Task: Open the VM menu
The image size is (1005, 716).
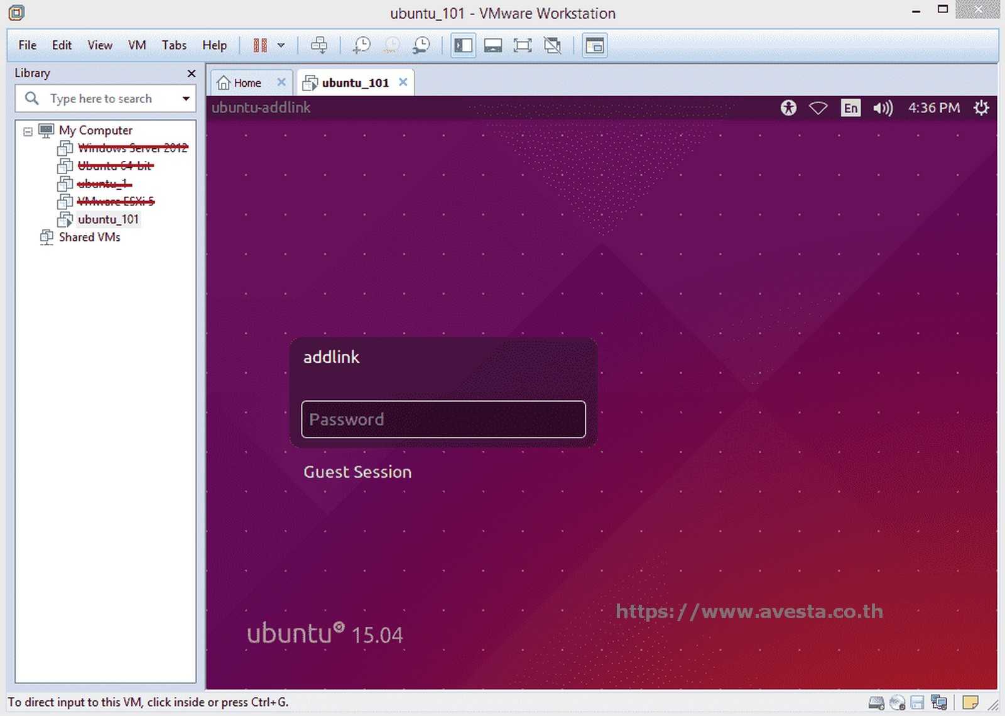Action: 137,45
